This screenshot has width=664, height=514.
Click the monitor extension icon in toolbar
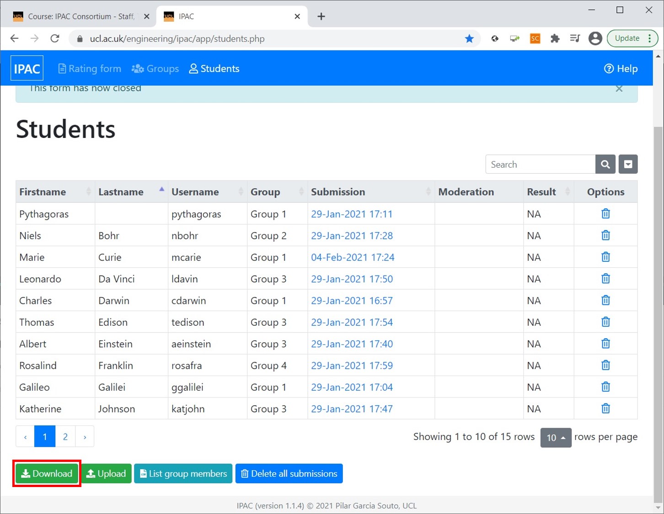coord(515,39)
